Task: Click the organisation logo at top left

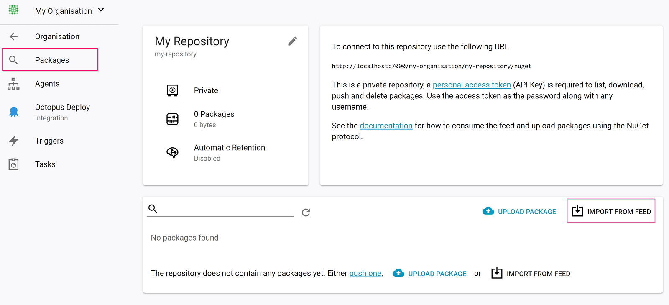Action: [x=14, y=10]
